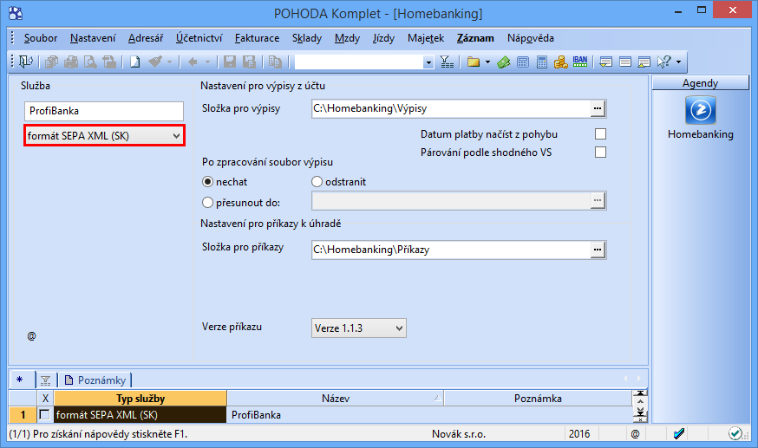
Task: Click the back arrow toolbar icon
Action: 193,62
